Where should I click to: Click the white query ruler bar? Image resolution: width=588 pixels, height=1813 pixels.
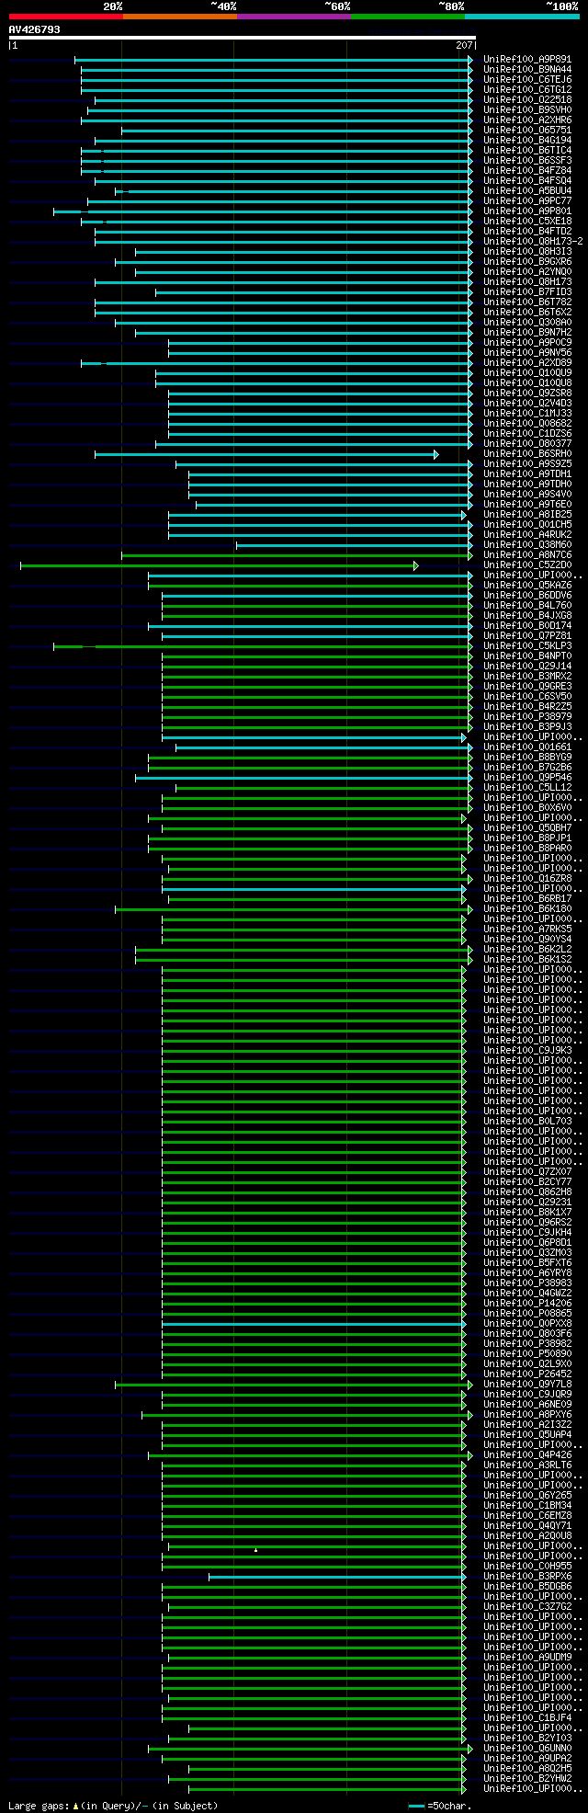[x=242, y=38]
